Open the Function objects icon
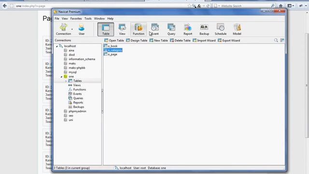The width and height of the screenshot is (309, 174). pos(139,29)
